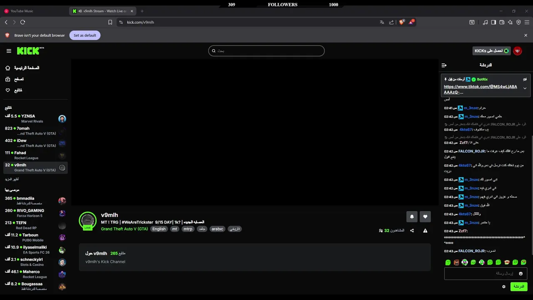533x300 pixels.
Task: Expand the pinned message chevron
Action: point(525,88)
